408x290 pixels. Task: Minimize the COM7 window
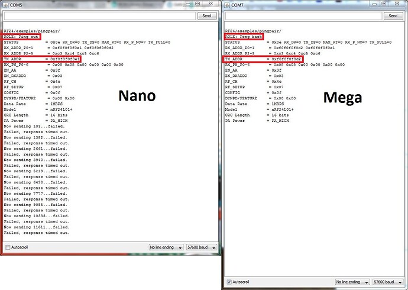click(x=375, y=4)
